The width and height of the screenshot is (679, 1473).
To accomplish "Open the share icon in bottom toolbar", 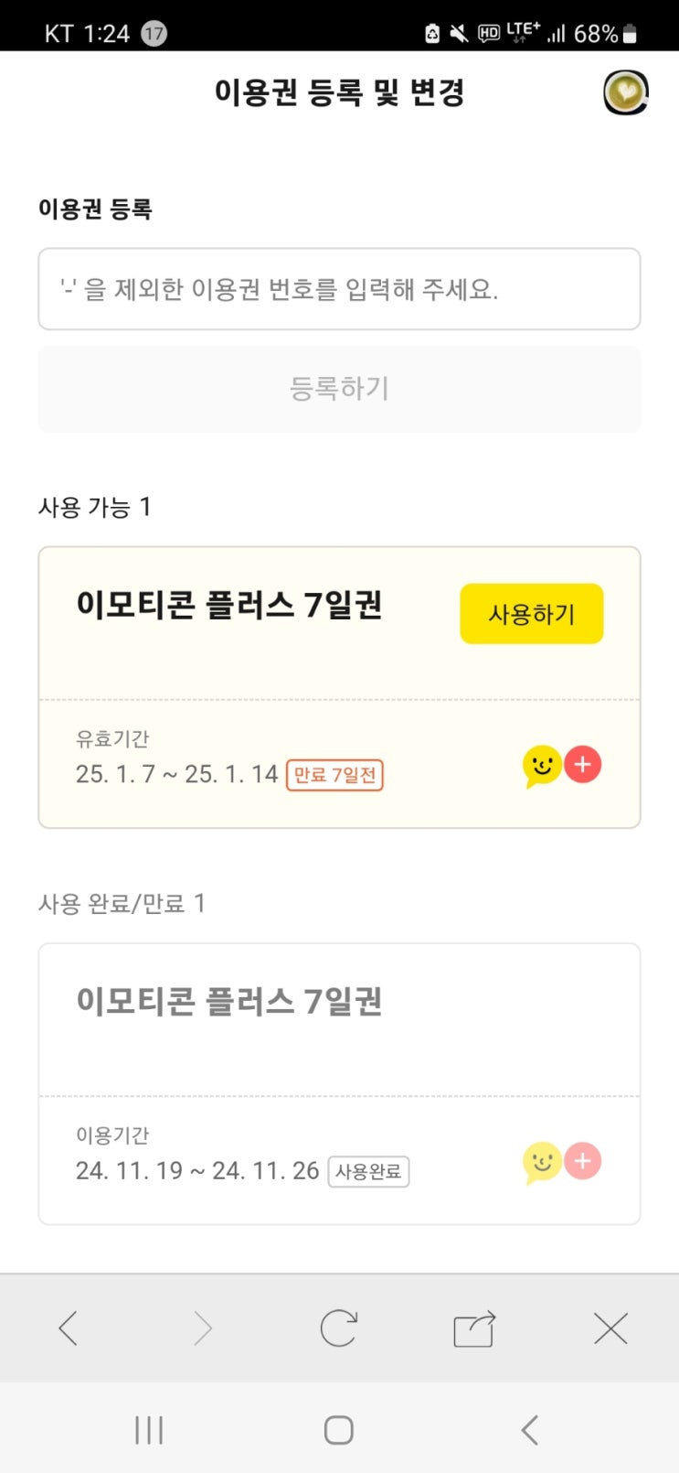I will [474, 1328].
